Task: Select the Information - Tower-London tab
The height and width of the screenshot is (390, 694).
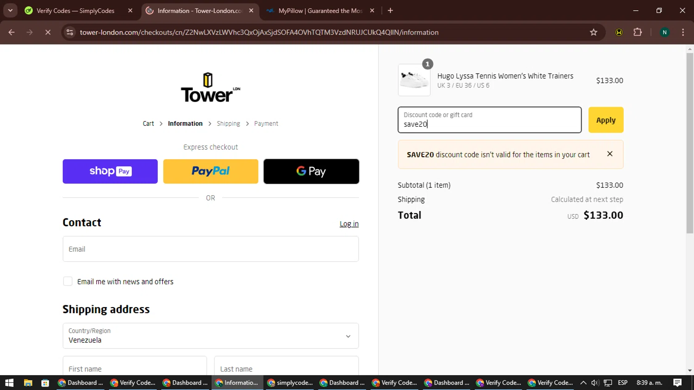Action: coord(199,11)
